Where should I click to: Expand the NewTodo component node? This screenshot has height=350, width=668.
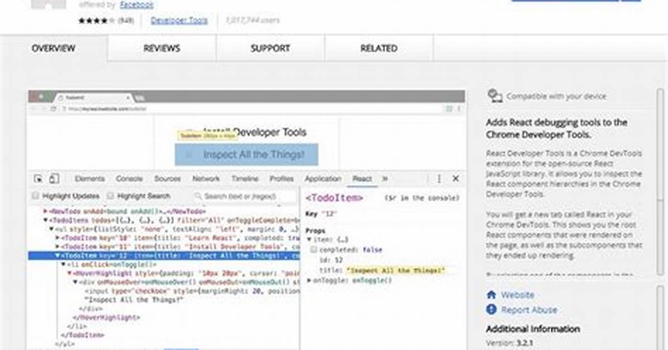(x=46, y=211)
